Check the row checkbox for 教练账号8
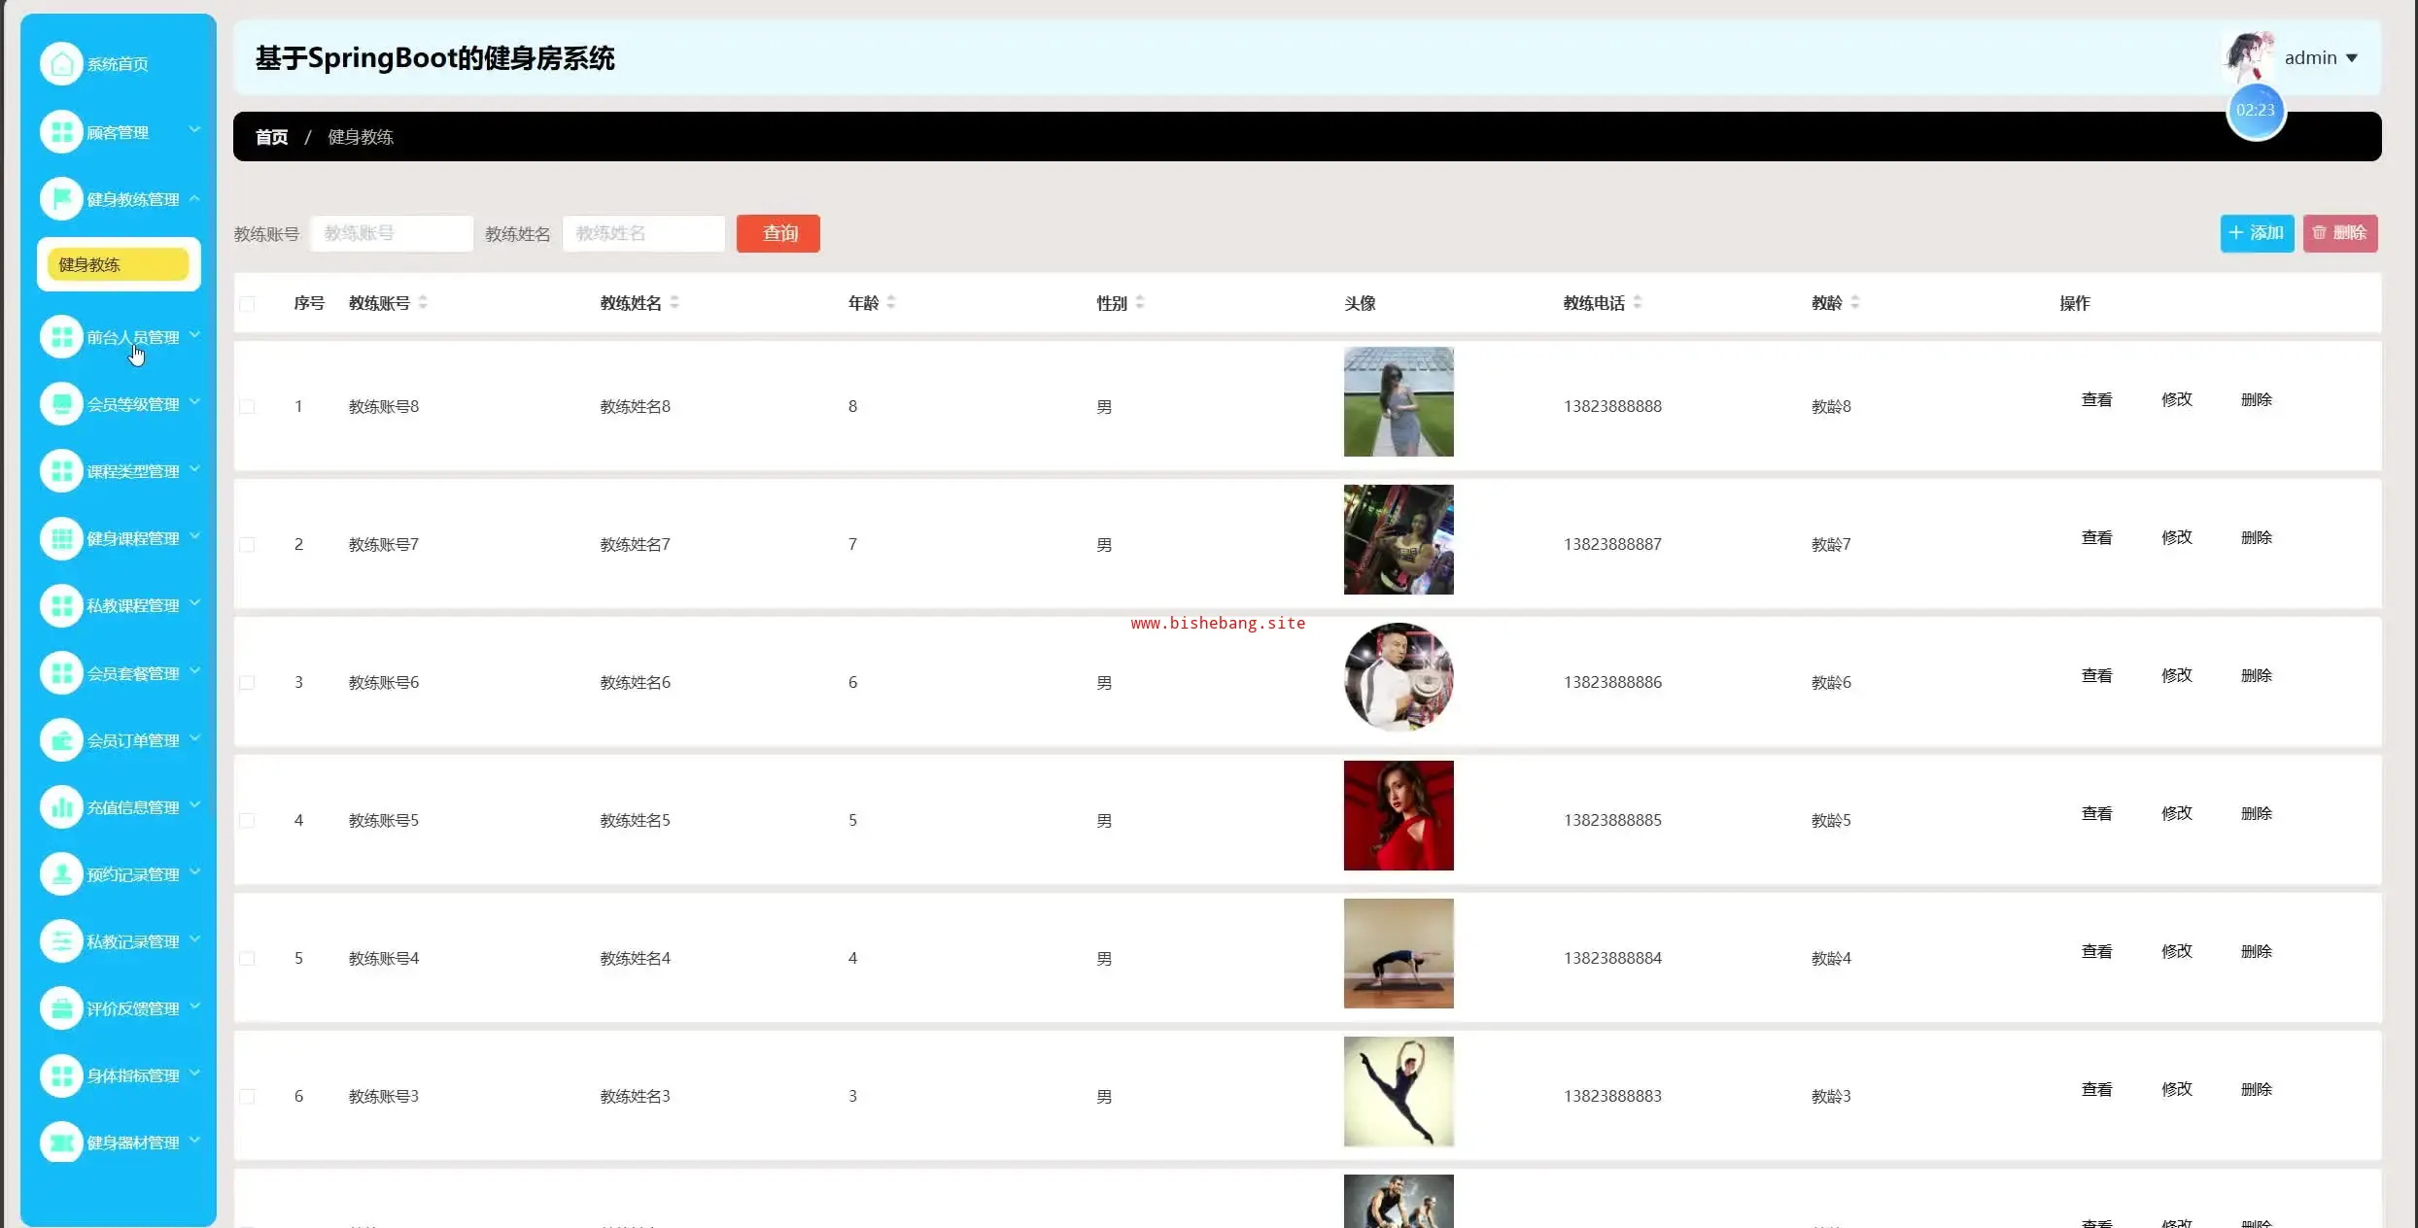The image size is (2418, 1228). point(247,407)
